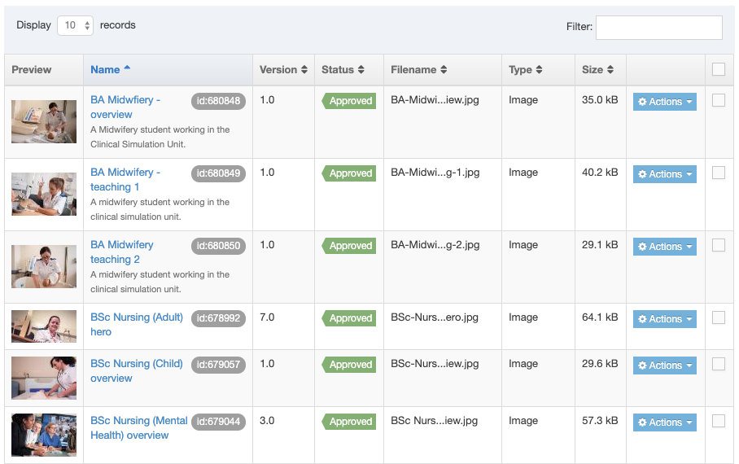The height and width of the screenshot is (464, 739).
Task: Sort table by Version column arrows
Action: coord(304,70)
